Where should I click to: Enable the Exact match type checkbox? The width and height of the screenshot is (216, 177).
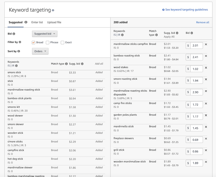(x=62, y=43)
